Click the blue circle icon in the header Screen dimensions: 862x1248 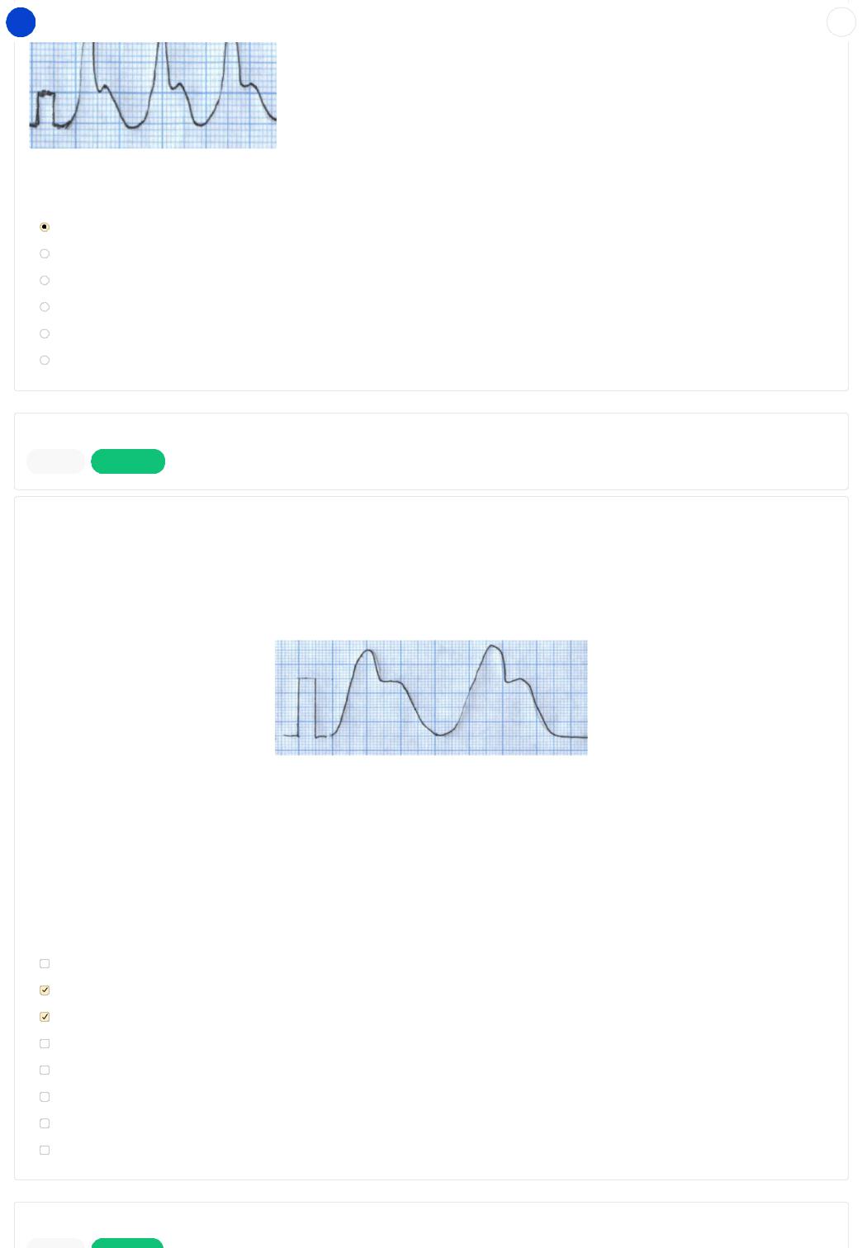point(21,22)
